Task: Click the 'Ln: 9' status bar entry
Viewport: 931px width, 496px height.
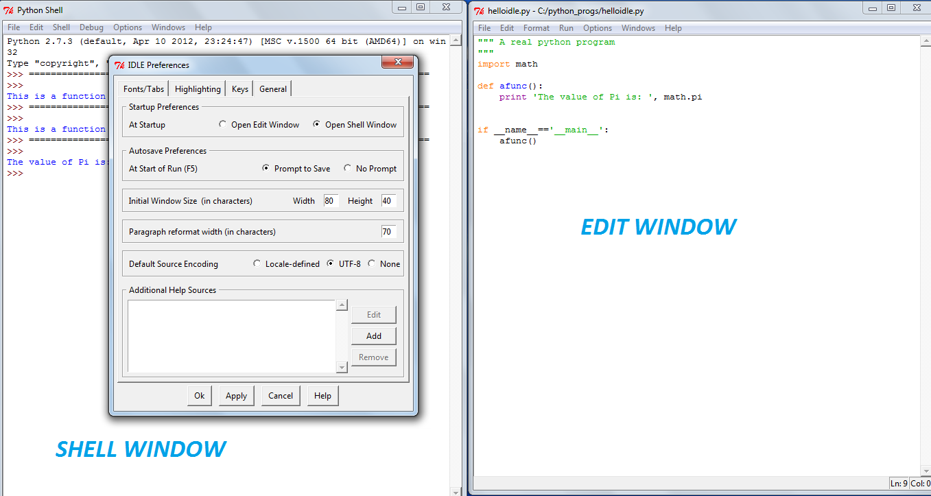Action: pos(899,484)
